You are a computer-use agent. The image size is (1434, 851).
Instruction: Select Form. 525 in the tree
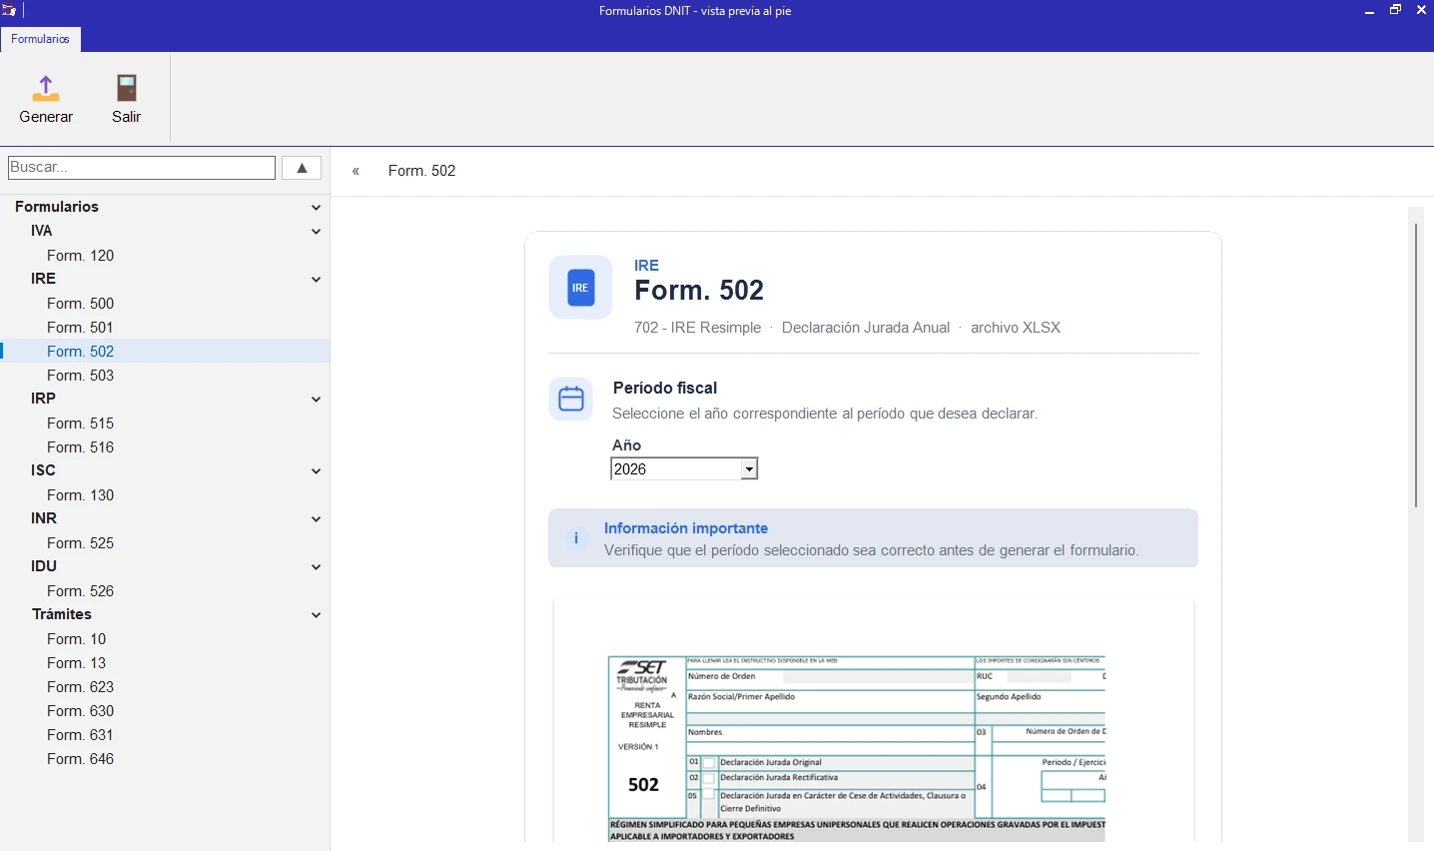click(81, 543)
